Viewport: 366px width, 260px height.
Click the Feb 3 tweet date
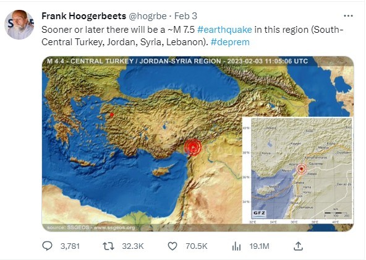point(186,16)
